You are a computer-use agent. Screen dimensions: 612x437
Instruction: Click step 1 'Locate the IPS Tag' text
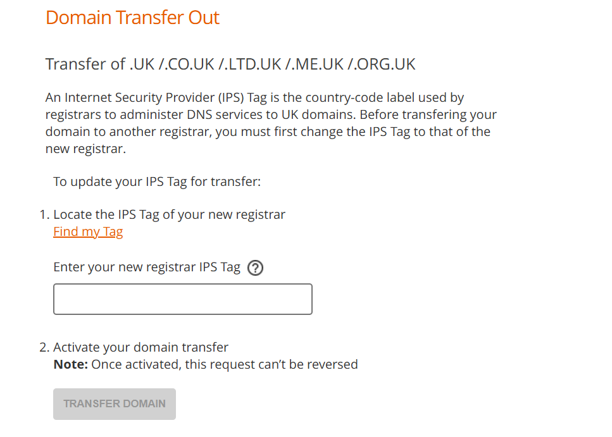click(x=169, y=214)
